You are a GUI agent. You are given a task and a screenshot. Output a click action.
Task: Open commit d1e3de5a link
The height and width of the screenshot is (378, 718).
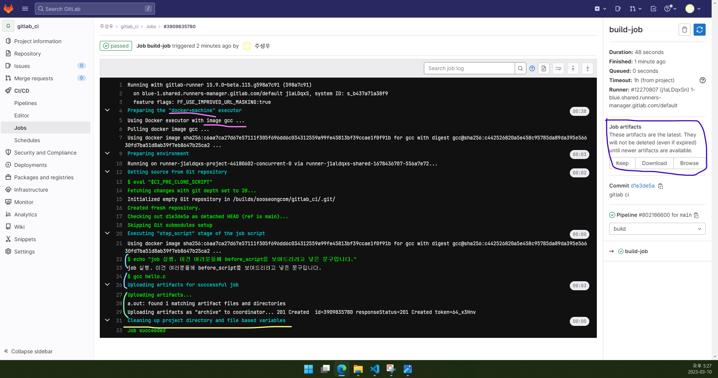[643, 186]
